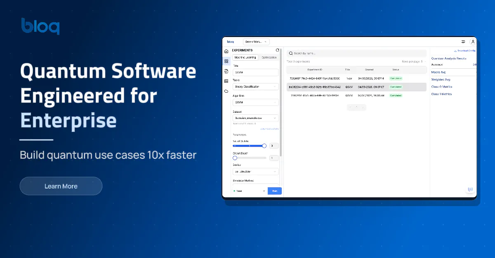Select the last QSVM experiment row

pos(357,95)
